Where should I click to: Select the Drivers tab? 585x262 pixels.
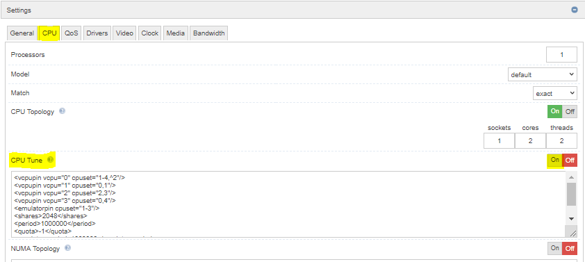tap(97, 33)
